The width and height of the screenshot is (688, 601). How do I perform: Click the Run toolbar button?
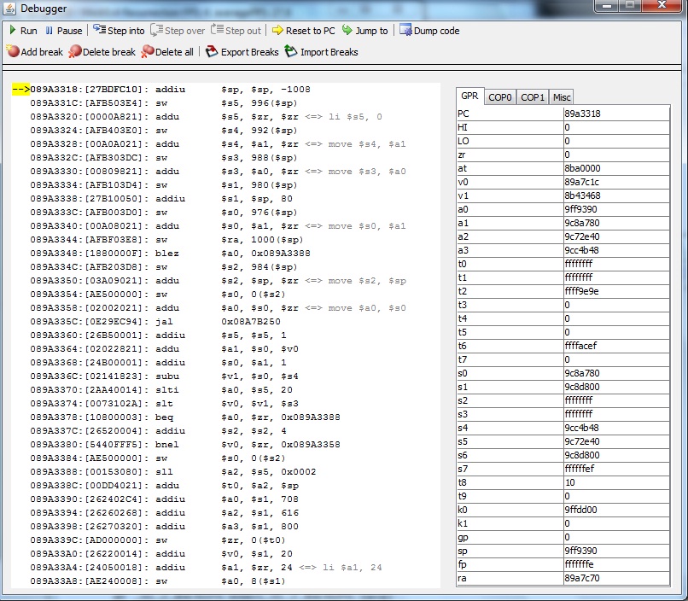click(22, 31)
